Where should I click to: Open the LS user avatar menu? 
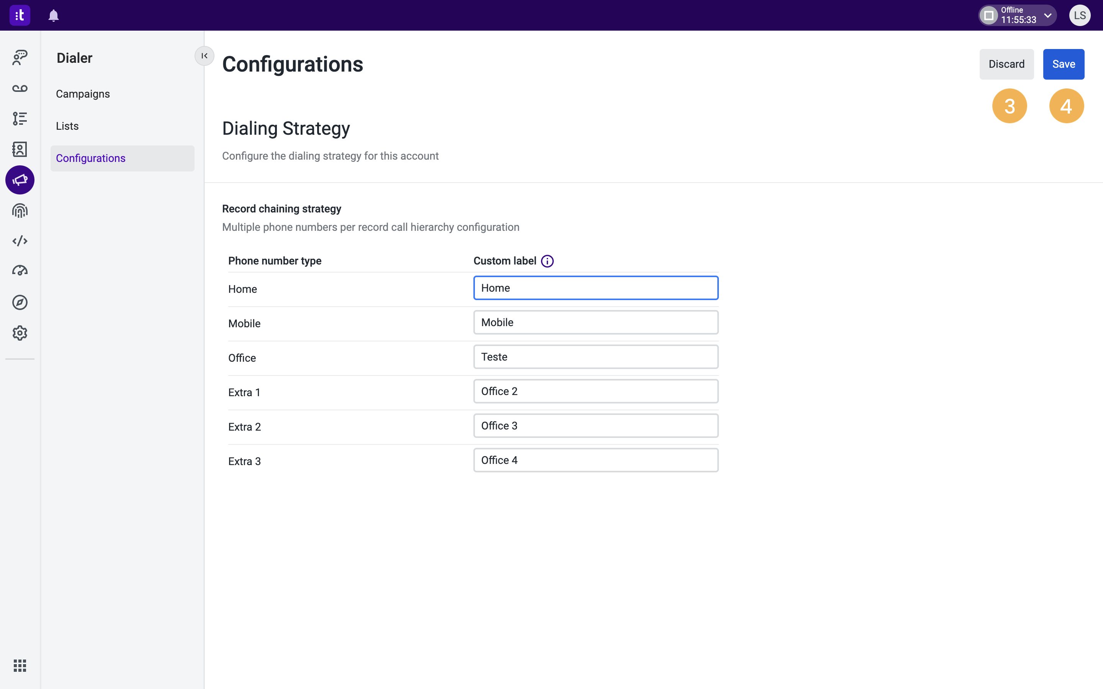click(1080, 15)
